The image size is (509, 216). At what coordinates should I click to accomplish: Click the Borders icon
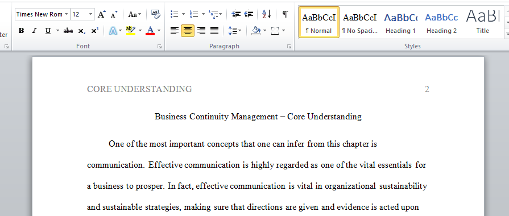[x=275, y=31]
